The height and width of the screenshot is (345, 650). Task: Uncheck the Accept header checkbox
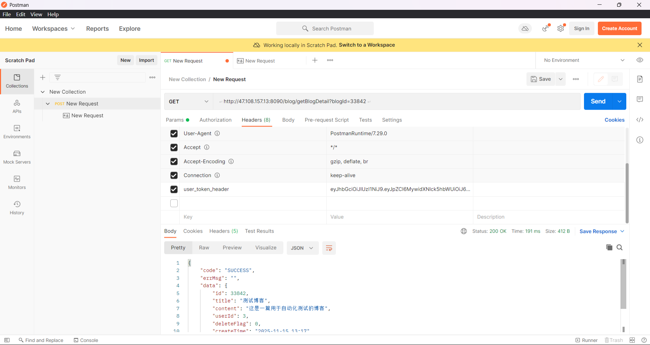point(174,147)
